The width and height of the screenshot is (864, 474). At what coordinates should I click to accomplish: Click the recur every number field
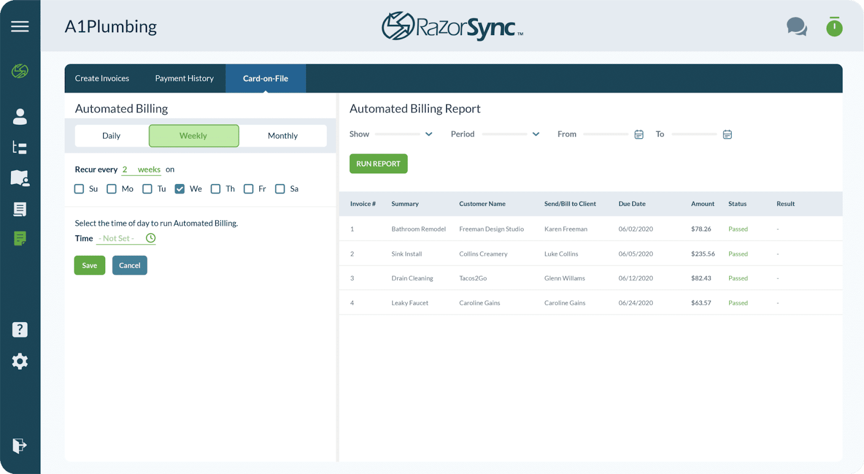pos(125,170)
